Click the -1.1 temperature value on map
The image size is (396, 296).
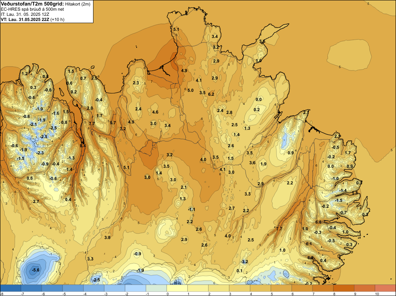[x=191, y=209]
